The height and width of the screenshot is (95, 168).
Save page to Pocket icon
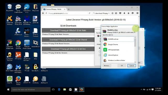coord(120,13)
